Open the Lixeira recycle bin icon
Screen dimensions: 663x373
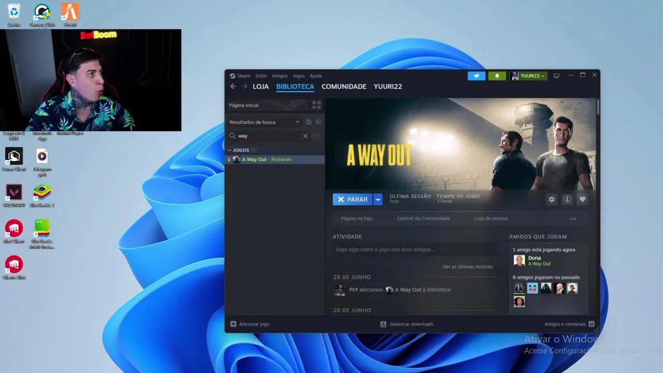pyautogui.click(x=14, y=15)
